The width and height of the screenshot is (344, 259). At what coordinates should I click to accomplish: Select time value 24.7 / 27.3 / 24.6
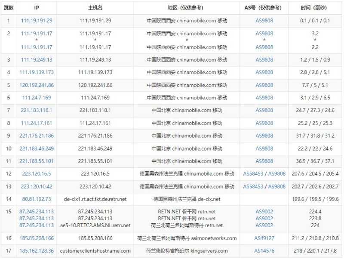pos(315,110)
